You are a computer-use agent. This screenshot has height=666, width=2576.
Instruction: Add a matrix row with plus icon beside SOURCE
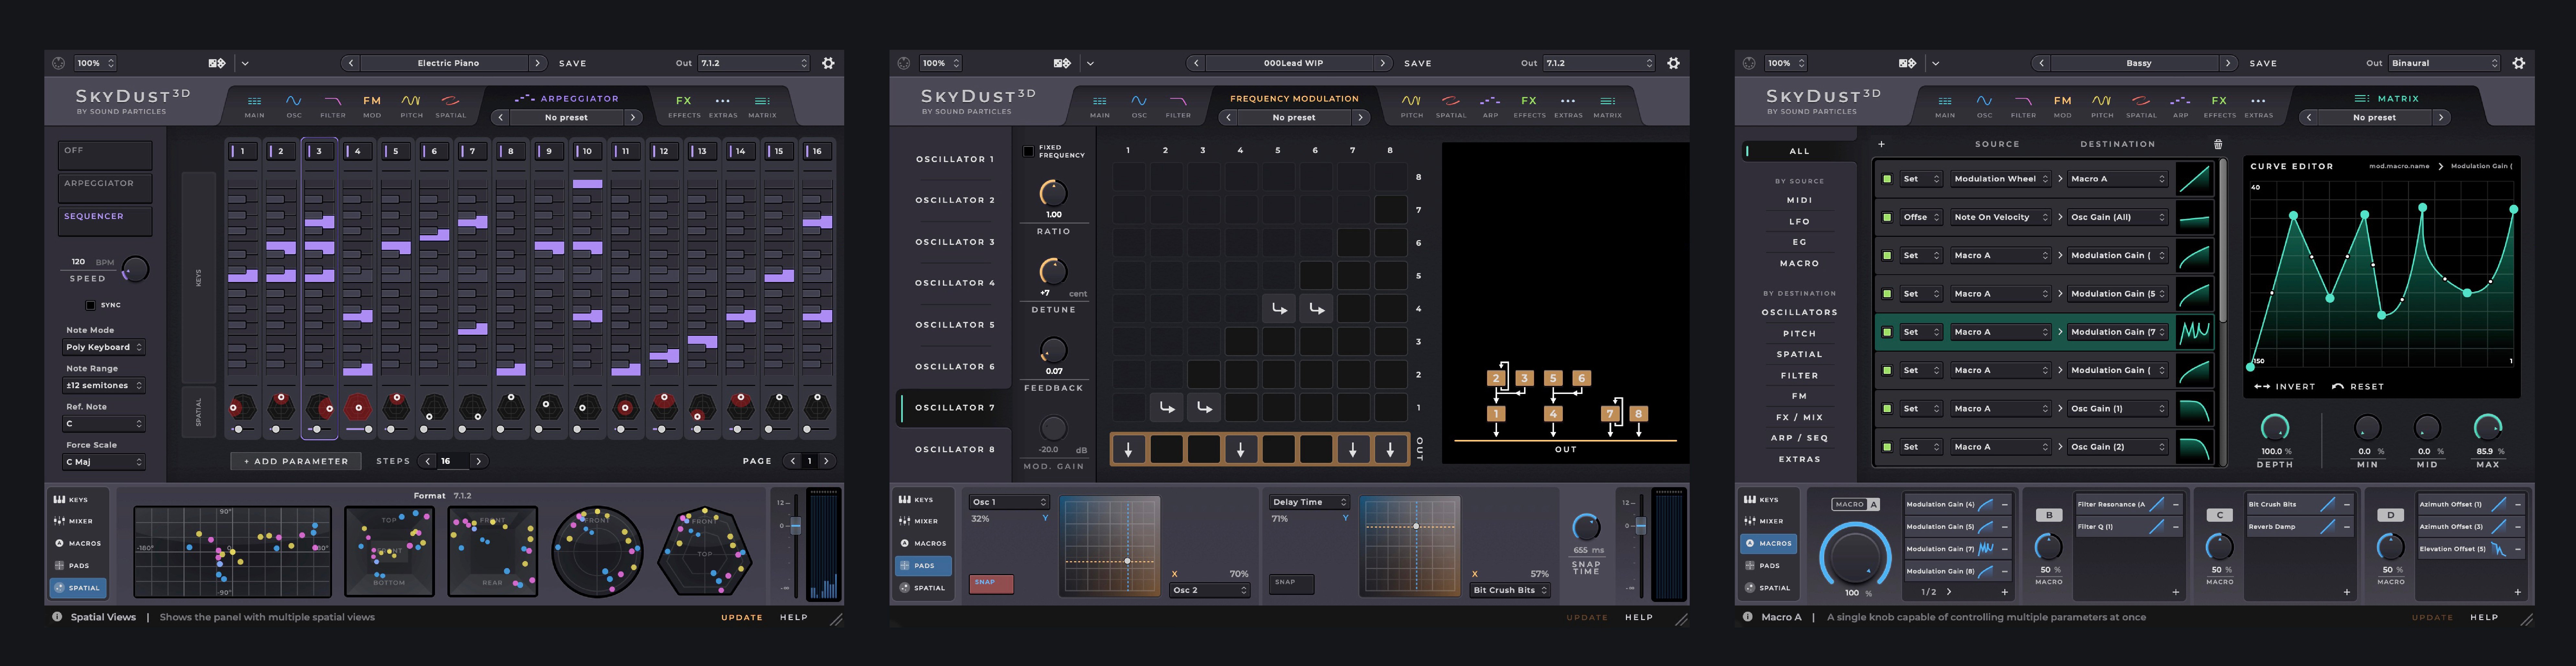click(1881, 144)
